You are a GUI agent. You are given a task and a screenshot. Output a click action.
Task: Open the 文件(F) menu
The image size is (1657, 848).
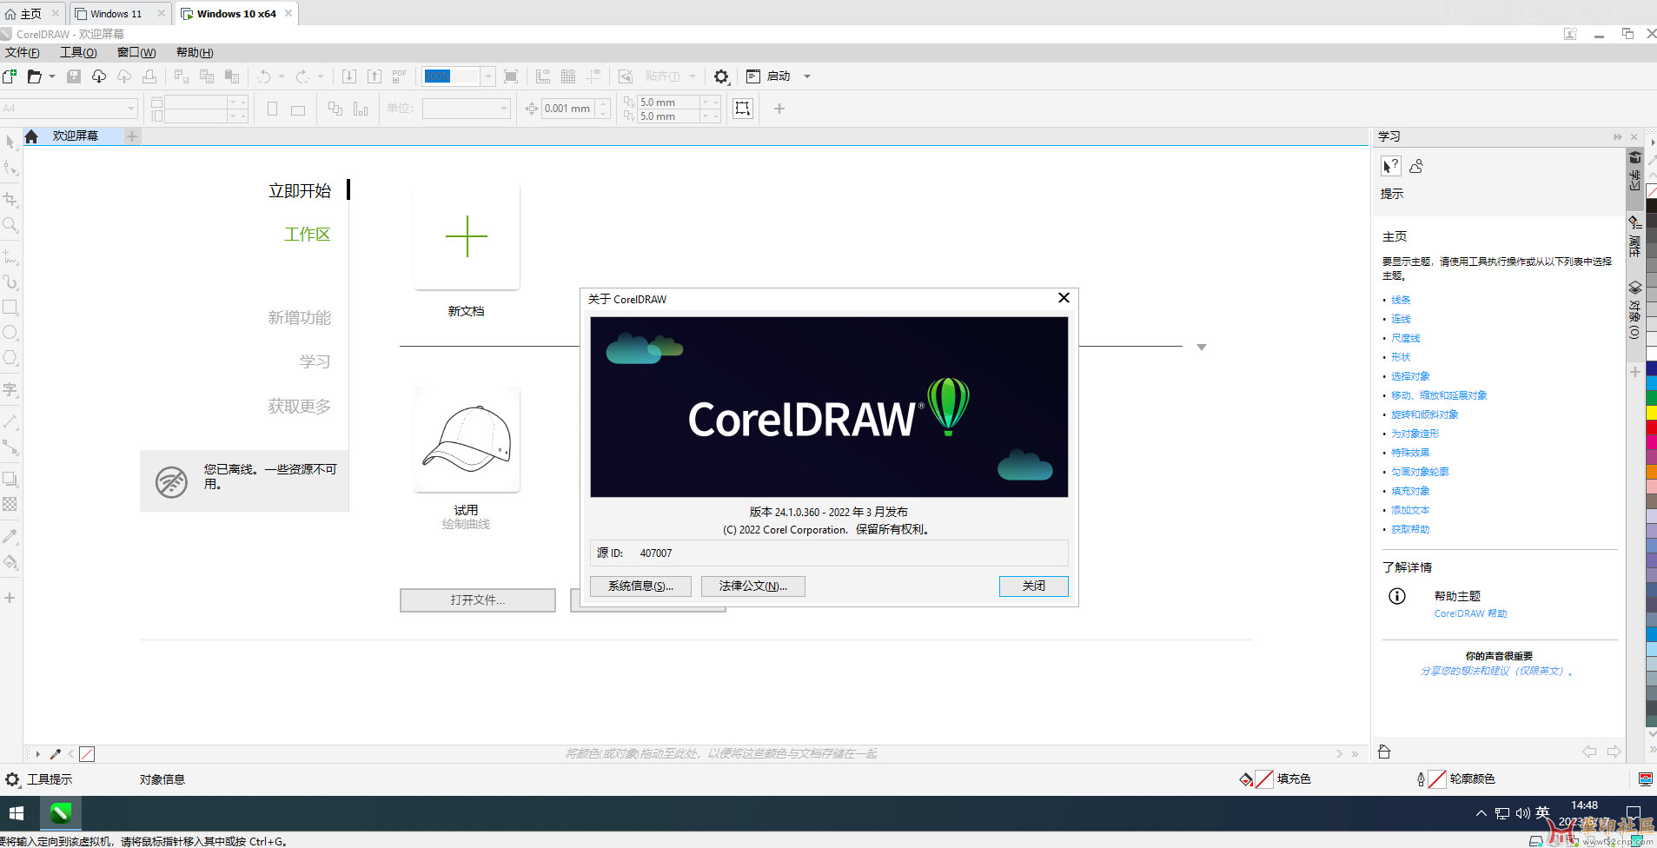[x=23, y=52]
